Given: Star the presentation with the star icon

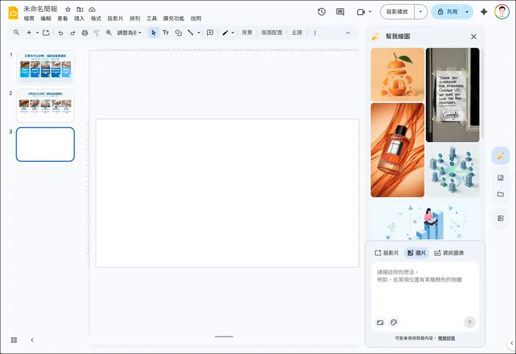Looking at the screenshot, I should 68,10.
